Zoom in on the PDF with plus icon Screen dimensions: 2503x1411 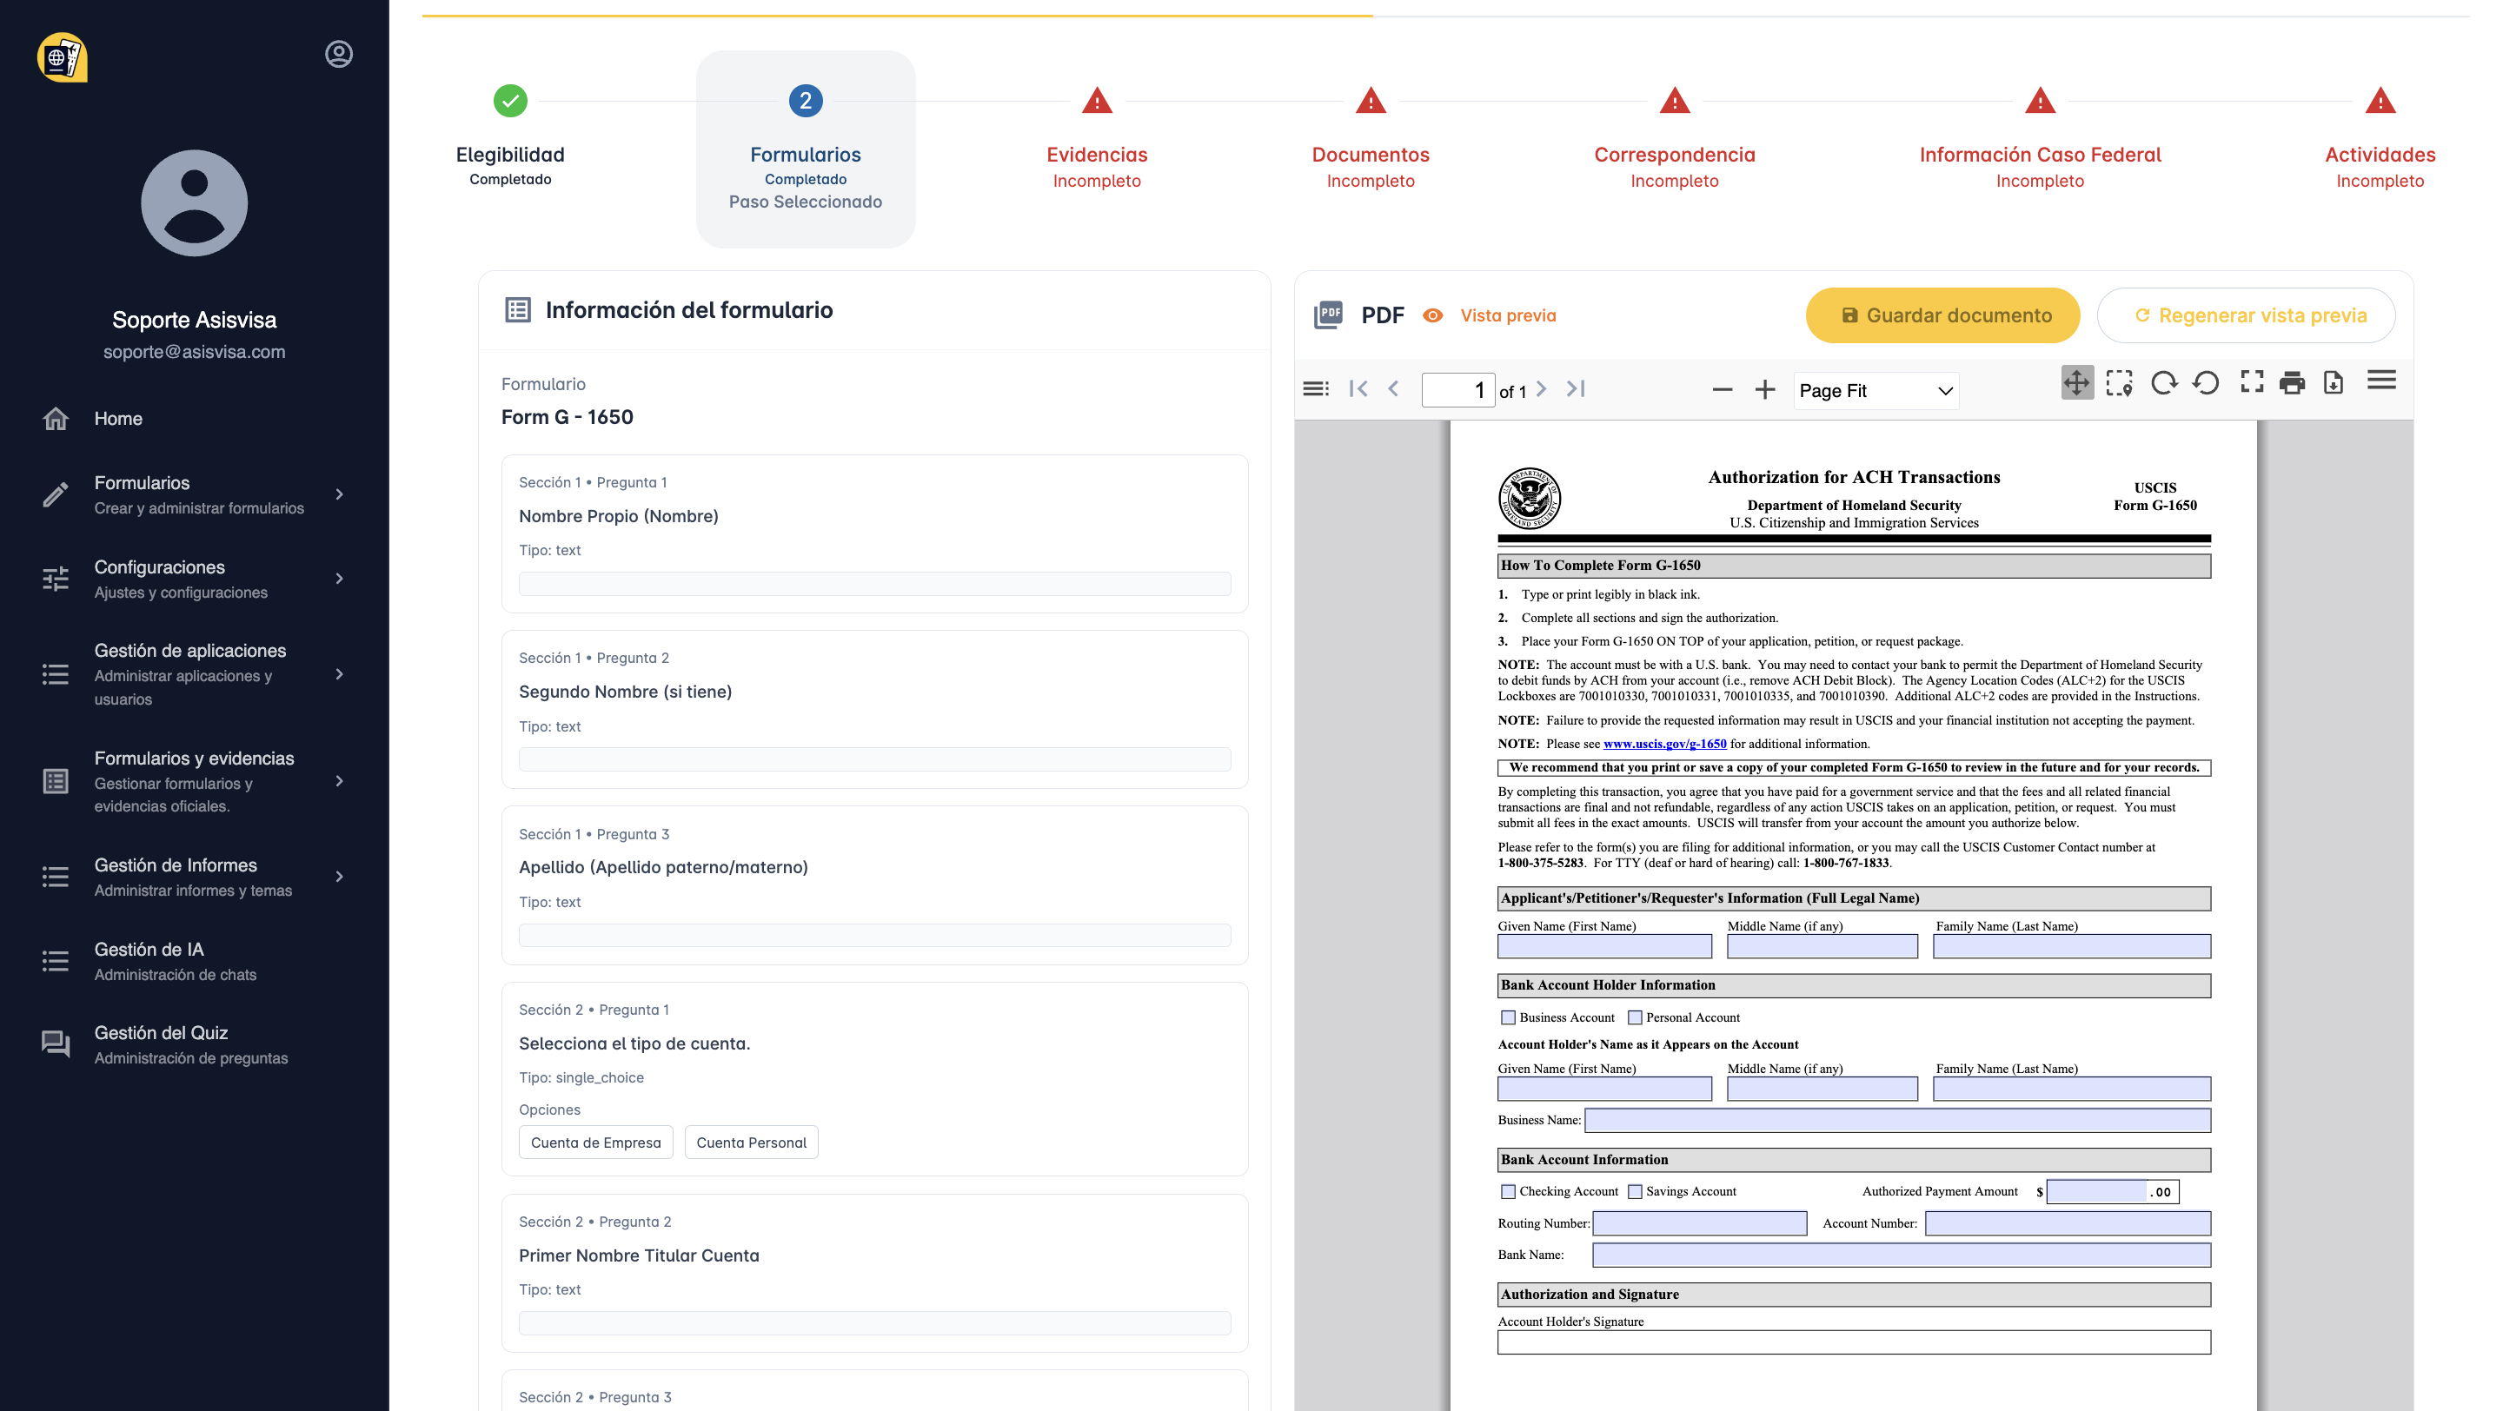click(1764, 390)
